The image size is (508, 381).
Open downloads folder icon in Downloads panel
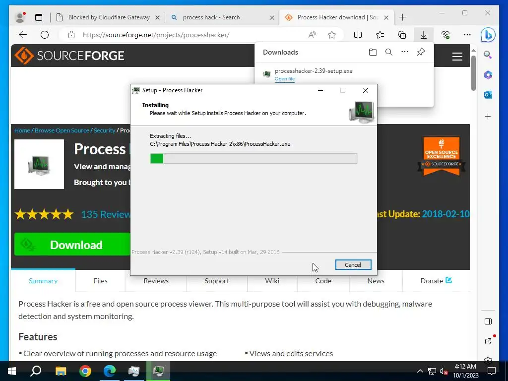point(373,52)
